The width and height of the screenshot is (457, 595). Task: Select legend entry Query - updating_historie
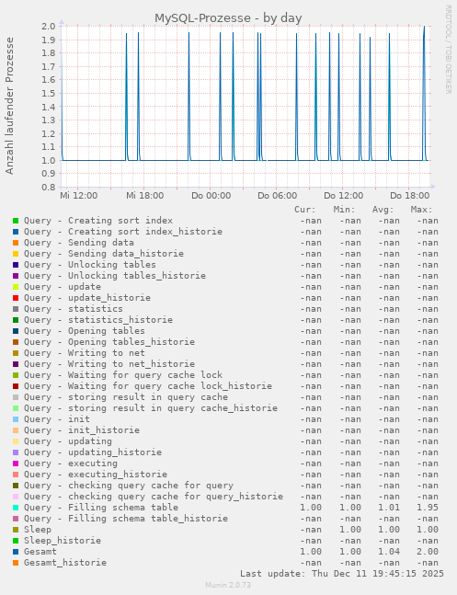point(93,452)
